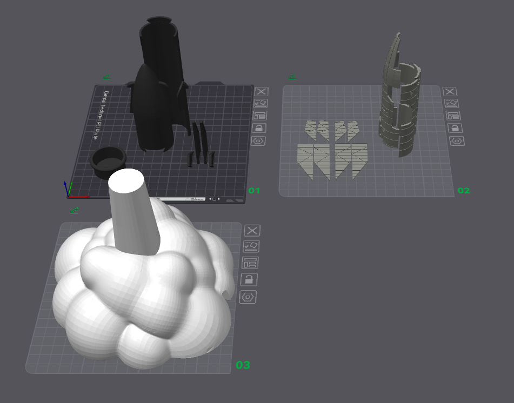Auto-orient objects on plate 03
The image size is (514, 403).
[251, 246]
